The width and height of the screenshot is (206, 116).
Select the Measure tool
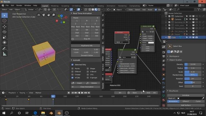pos(5,54)
